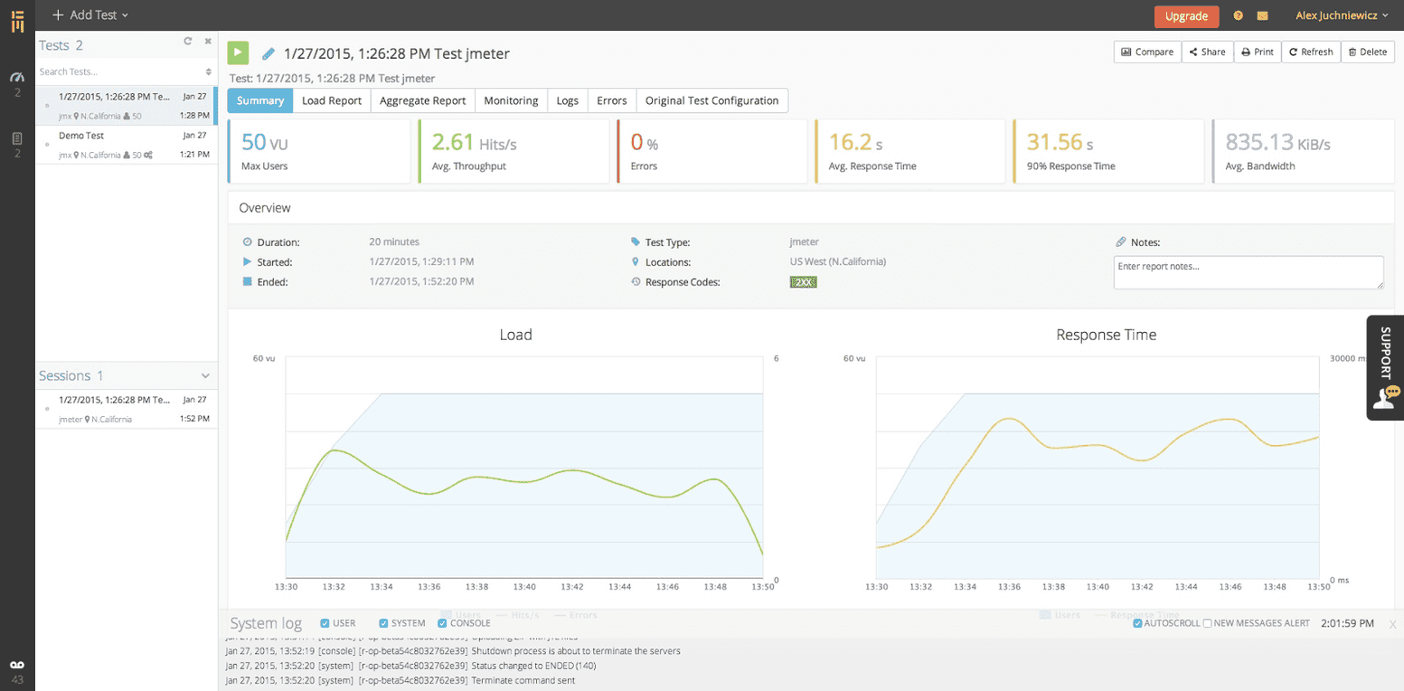
Task: Open the envelope messages icon in top bar
Action: [1262, 15]
